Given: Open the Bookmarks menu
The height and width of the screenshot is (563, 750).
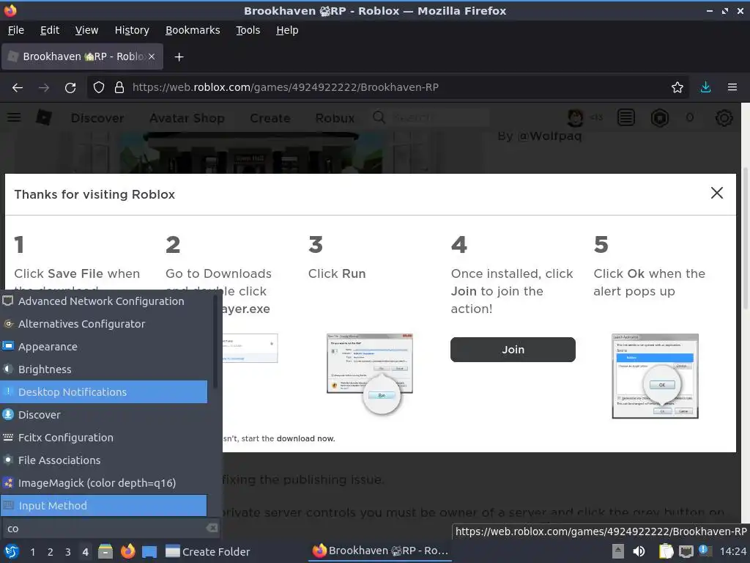Looking at the screenshot, I should 193,30.
